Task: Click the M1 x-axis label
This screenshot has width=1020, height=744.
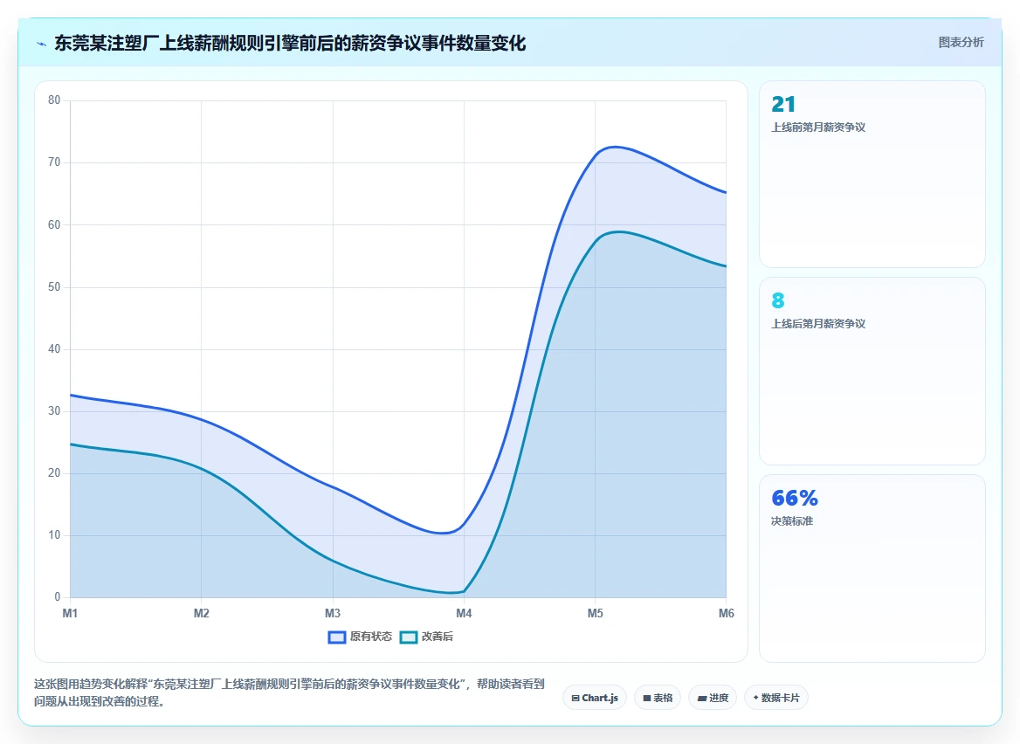Action: point(70,613)
